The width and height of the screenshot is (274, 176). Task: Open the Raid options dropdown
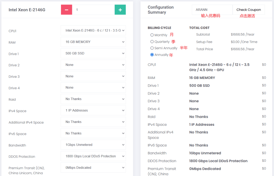click(x=93, y=99)
